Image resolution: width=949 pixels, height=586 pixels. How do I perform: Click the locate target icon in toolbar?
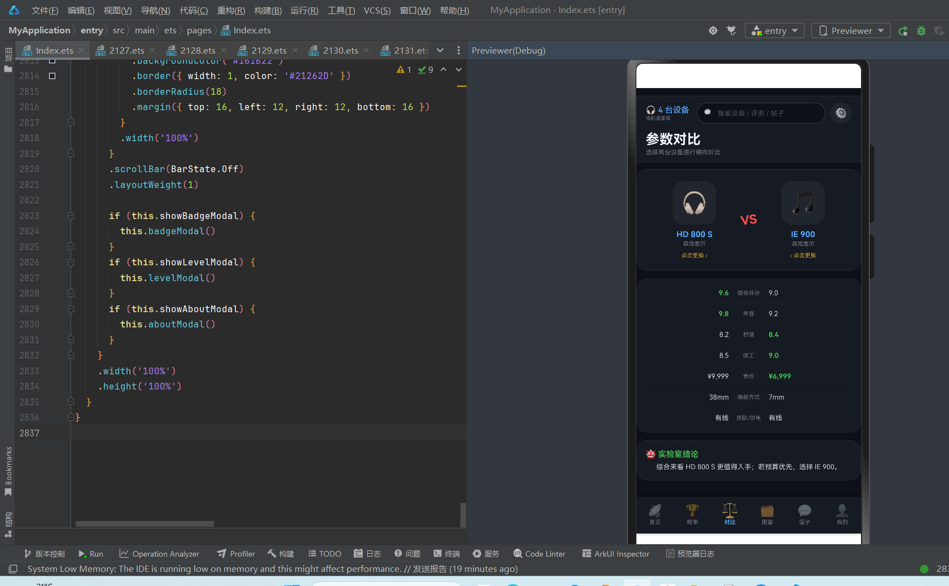[x=713, y=30]
